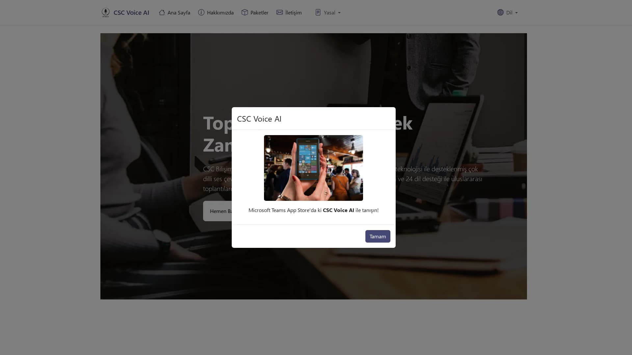The image size is (632, 355).
Task: Click the envelope icon beside İletişim
Action: (279, 12)
